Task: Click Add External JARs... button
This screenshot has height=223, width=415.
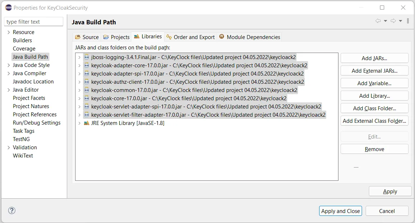Action: click(x=374, y=71)
